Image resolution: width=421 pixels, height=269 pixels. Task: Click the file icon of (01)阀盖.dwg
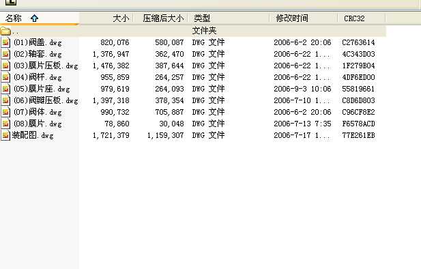pyautogui.click(x=5, y=42)
